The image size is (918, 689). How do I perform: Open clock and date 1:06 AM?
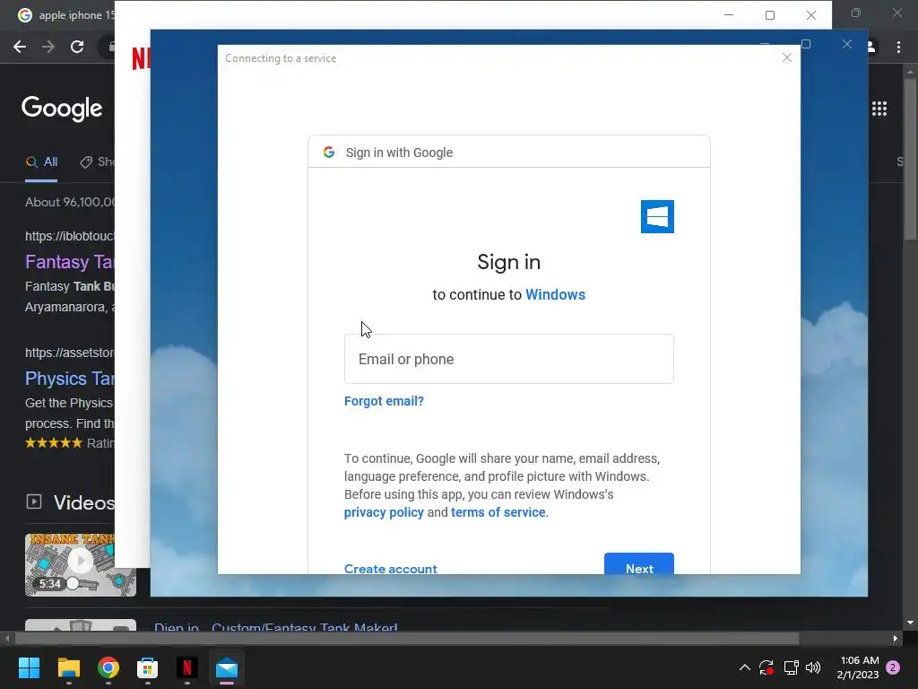(858, 667)
